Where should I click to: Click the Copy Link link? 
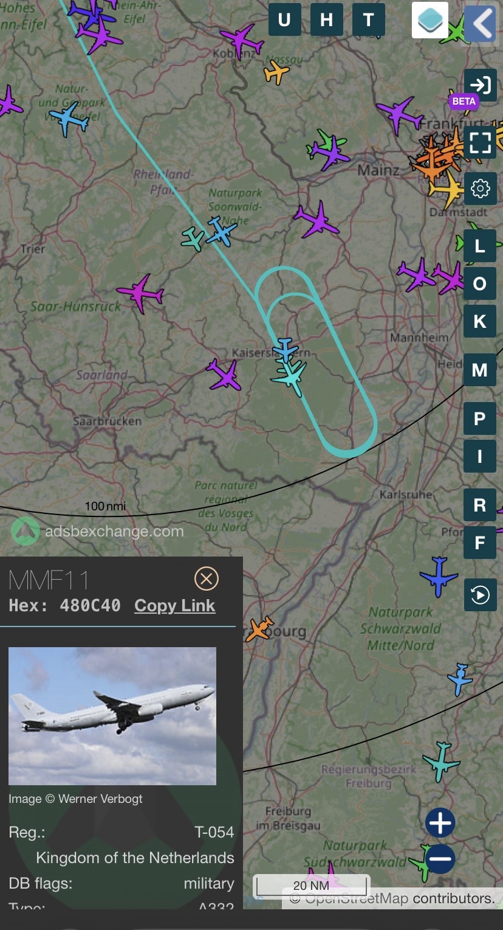tap(175, 606)
